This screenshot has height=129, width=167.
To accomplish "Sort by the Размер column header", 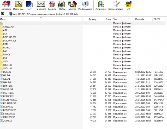I will tap(90, 19).
